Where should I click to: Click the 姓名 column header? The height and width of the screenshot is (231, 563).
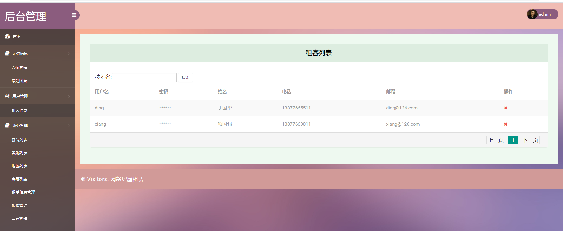click(222, 92)
